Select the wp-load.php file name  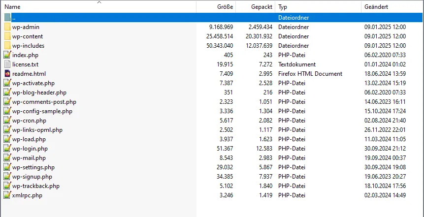coord(29,139)
